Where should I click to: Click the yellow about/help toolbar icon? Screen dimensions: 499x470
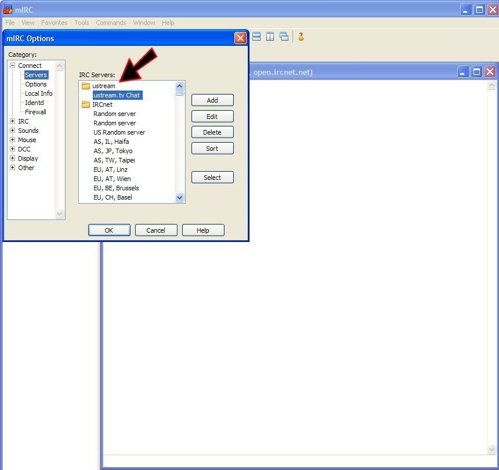tap(301, 37)
